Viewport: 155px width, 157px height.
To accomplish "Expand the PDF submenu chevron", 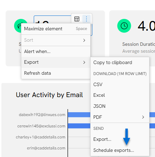I will coord(143,117).
